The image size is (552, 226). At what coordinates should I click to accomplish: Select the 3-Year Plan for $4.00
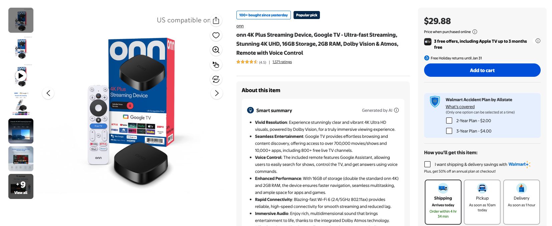tap(449, 131)
